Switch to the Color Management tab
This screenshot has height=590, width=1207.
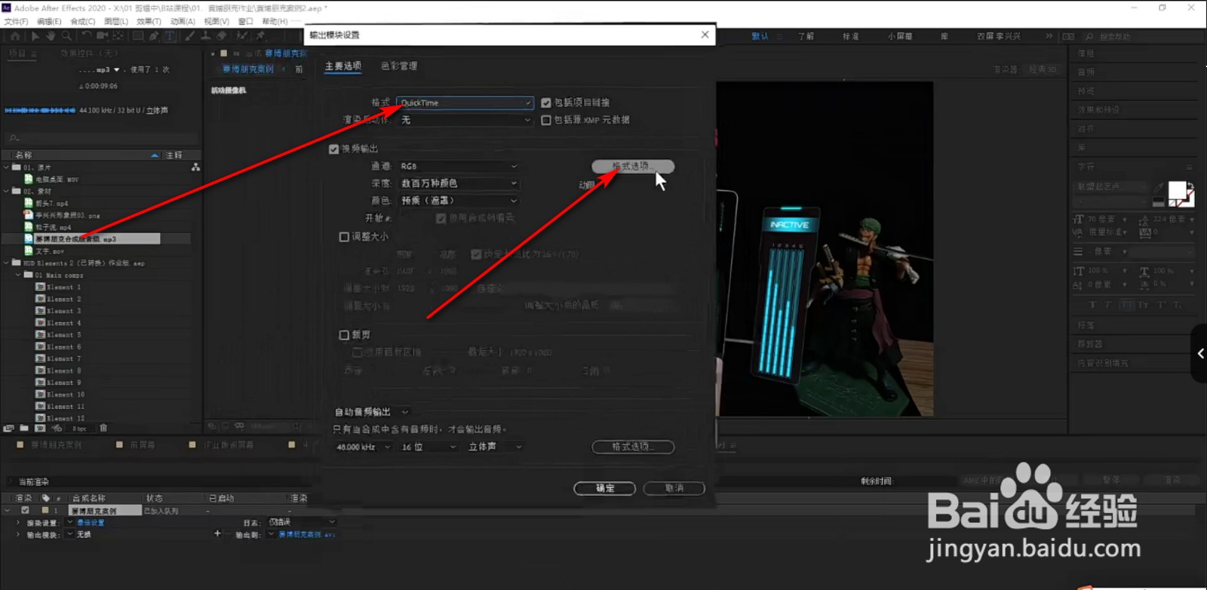click(x=399, y=66)
